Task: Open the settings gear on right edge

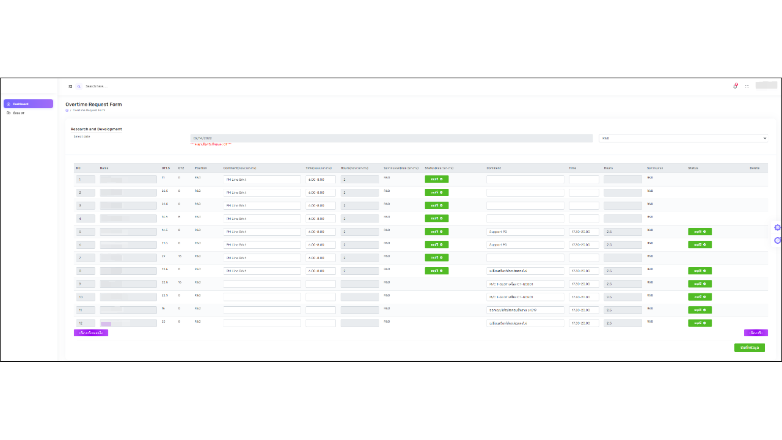Action: 777,227
